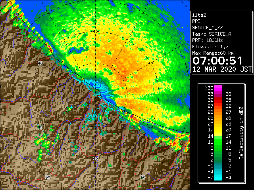This screenshot has width=254, height=190.
Task: Click the 40 km ring label due south
Action: (95, 158)
